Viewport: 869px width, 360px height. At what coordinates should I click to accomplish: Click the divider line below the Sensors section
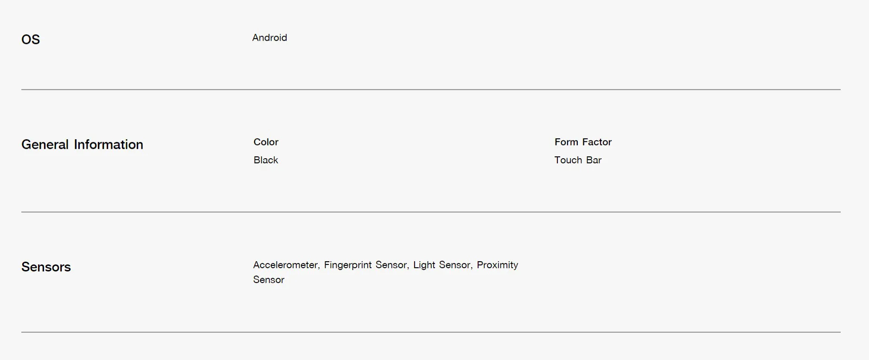click(431, 332)
